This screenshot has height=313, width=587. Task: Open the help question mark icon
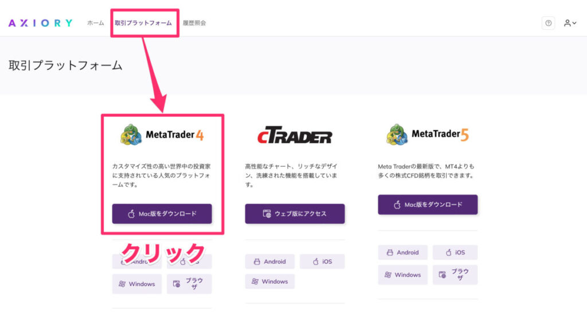[x=548, y=23]
